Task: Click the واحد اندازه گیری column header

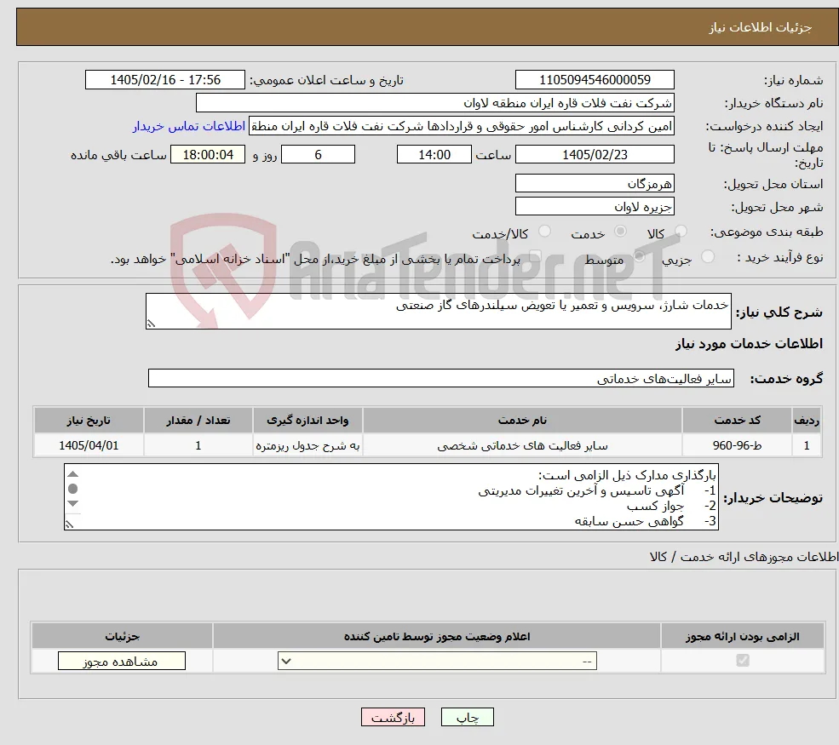Action: (307, 421)
